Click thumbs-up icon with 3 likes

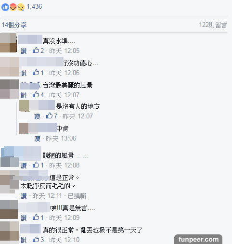36,240
